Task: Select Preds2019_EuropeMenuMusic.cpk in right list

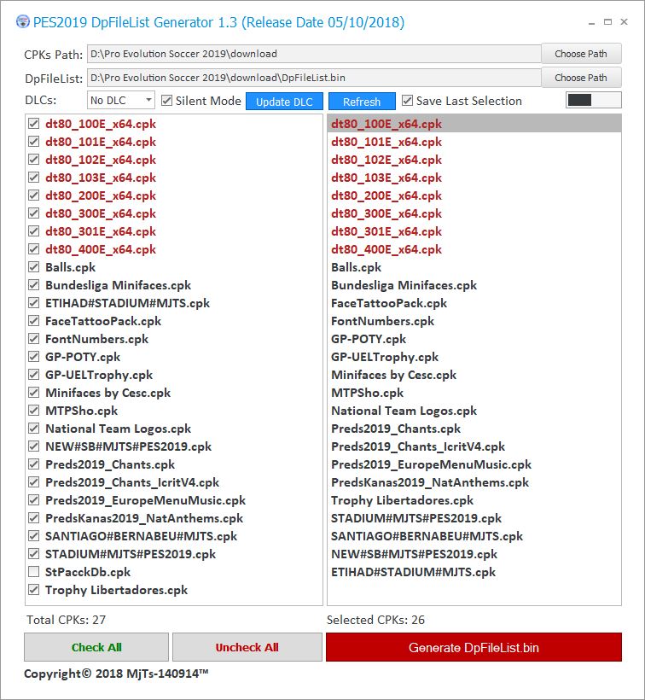Action: [x=474, y=464]
